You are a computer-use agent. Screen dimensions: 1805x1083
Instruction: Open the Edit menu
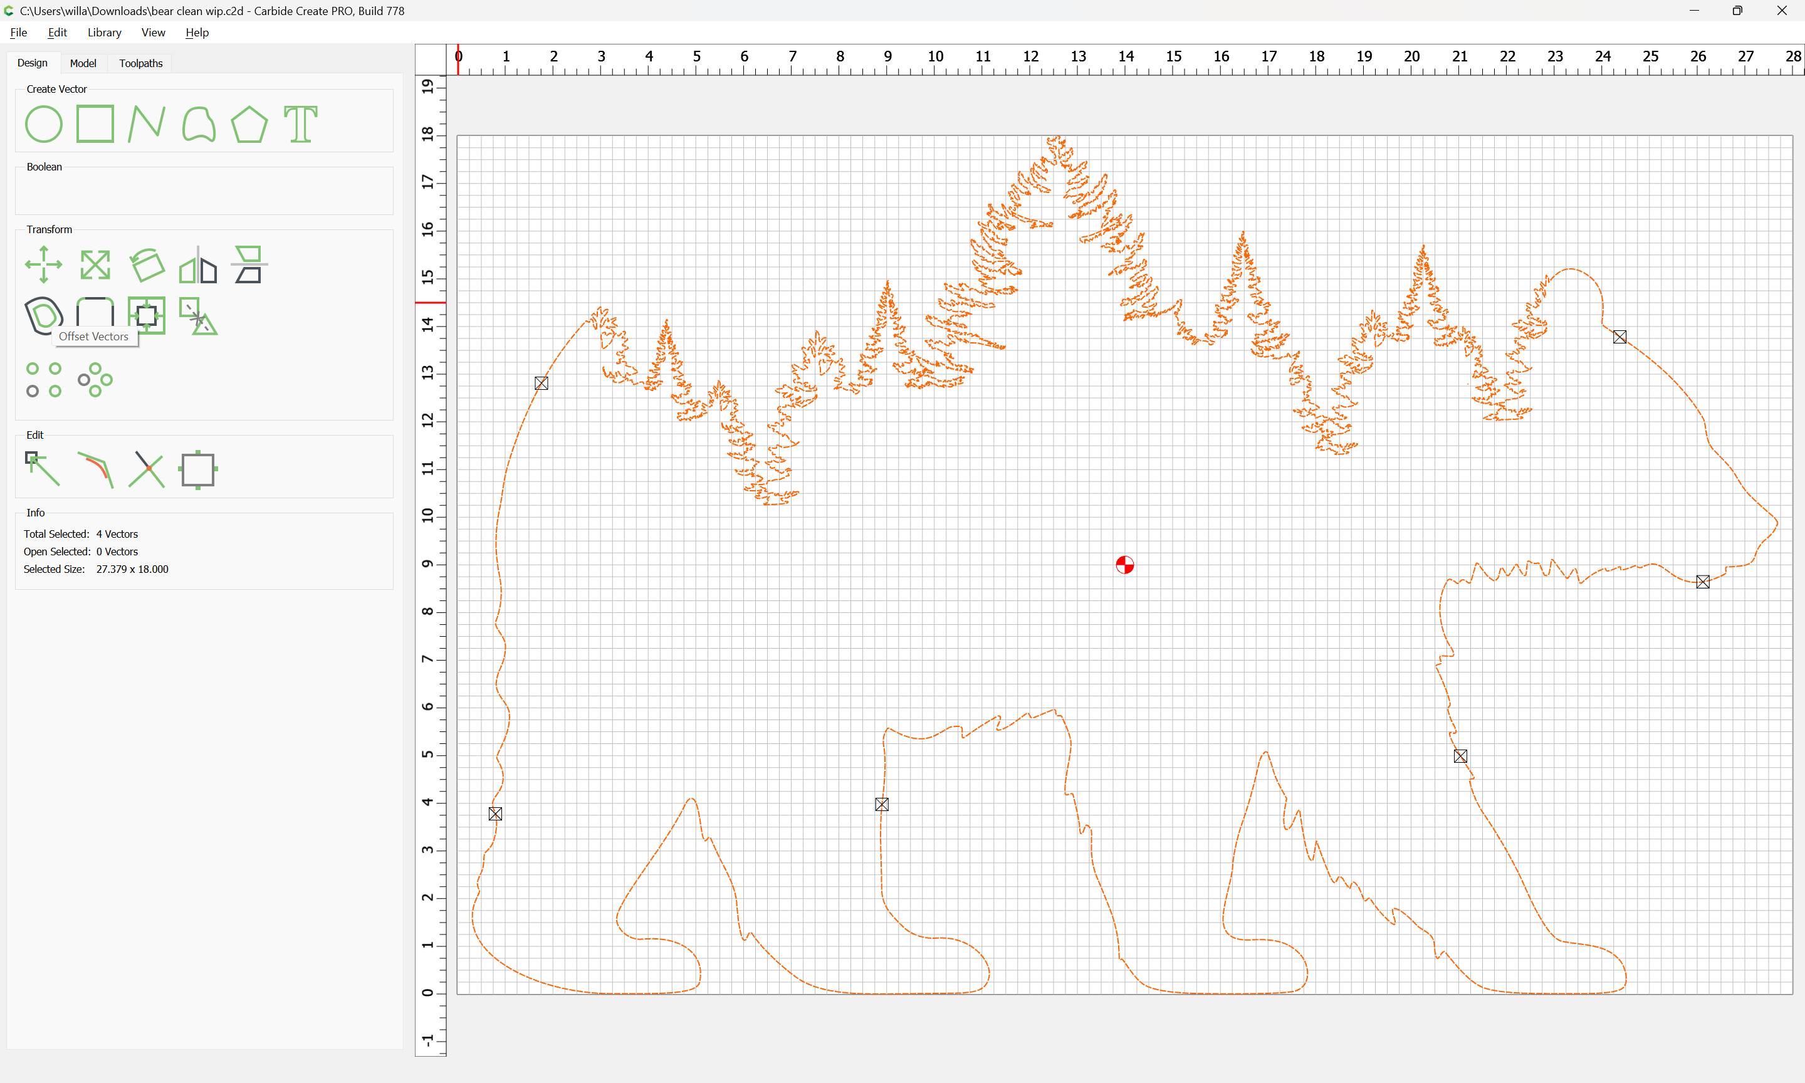[57, 32]
